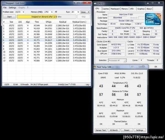Click the Residual (norm.) column header
This screenshot has height=140, width=165.
tap(79, 22)
